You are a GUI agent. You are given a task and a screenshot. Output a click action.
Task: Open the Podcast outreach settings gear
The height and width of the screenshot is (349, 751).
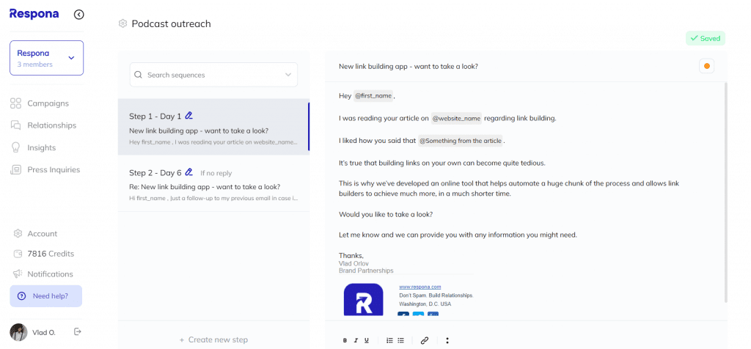(x=122, y=23)
